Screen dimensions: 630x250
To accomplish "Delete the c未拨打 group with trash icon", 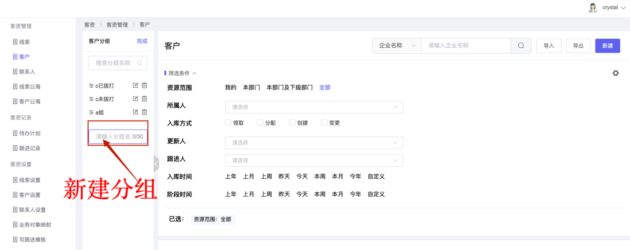I will pos(144,99).
